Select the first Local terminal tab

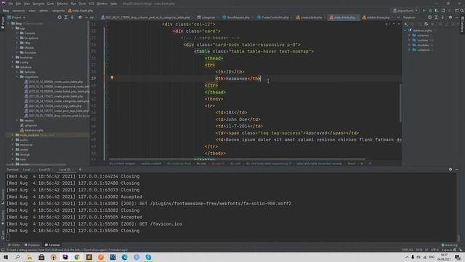[27, 170]
